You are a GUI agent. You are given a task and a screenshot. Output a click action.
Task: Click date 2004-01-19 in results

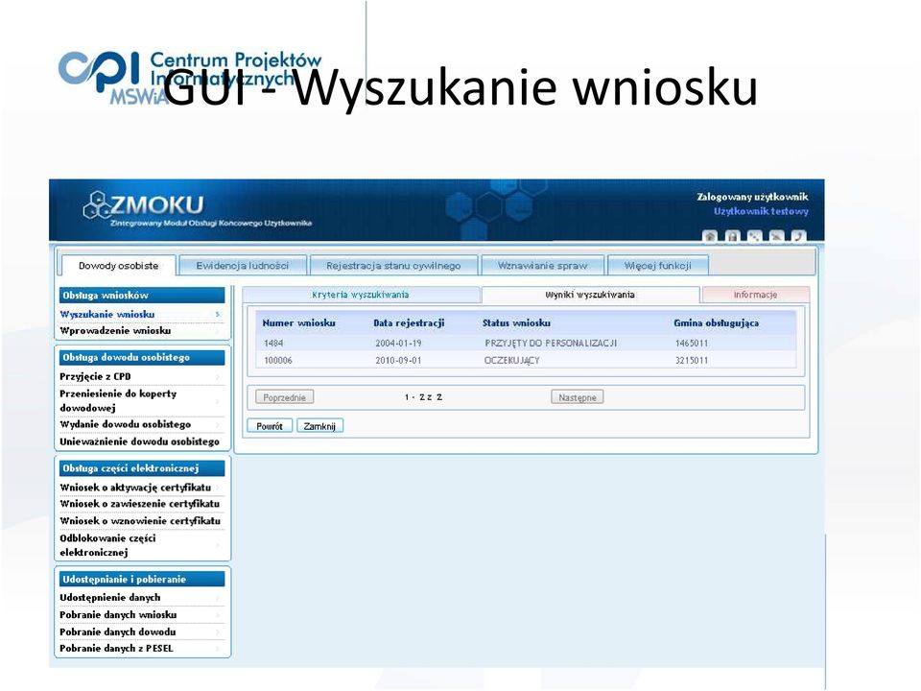click(398, 344)
